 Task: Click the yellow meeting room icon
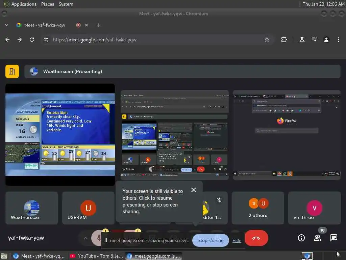coord(12,71)
